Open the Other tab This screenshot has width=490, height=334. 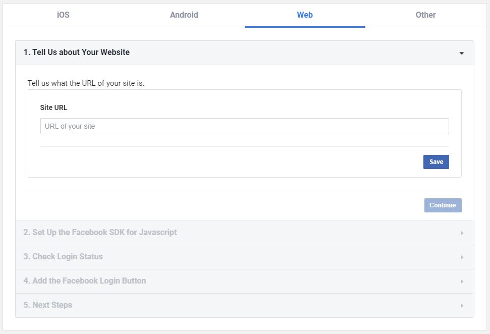click(425, 15)
